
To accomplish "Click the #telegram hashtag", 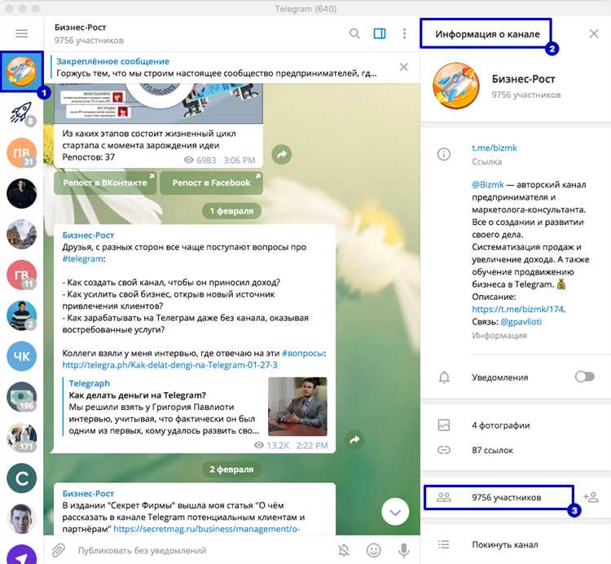I will coord(83,259).
